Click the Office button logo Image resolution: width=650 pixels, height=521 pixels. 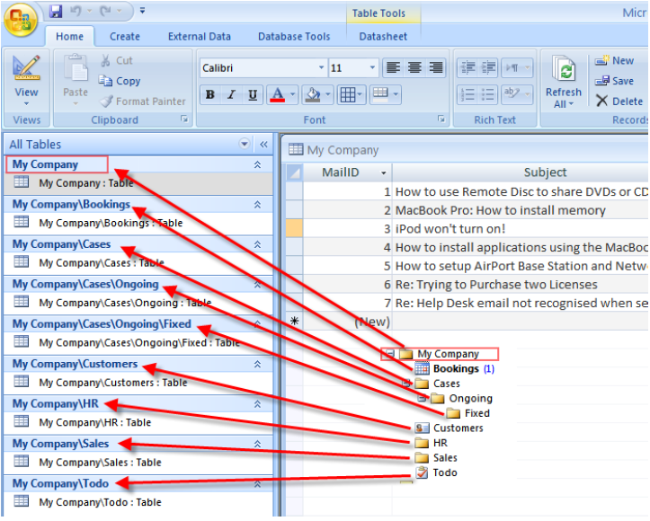(19, 19)
